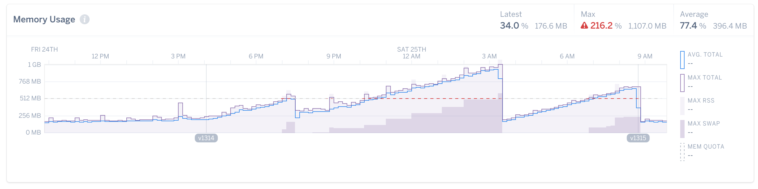Click the 12 PM time axis label
Screen dimensions: 758x189
coord(100,56)
